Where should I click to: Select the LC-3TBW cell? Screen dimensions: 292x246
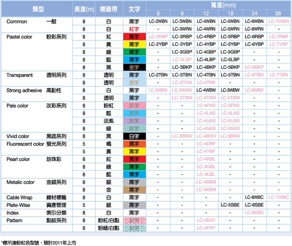pos(182,98)
